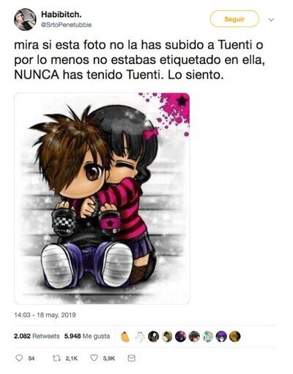Click the last golden liker avatar
Screen dimensions: 293x374
click(234, 337)
